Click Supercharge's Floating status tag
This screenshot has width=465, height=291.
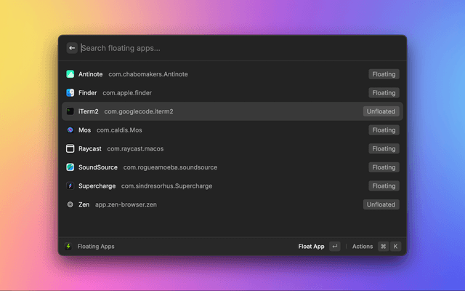click(384, 186)
